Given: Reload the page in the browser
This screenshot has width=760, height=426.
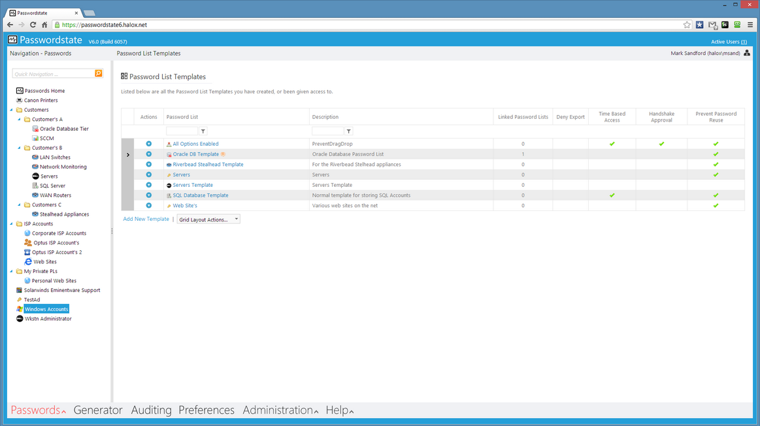Looking at the screenshot, I should (x=33, y=25).
